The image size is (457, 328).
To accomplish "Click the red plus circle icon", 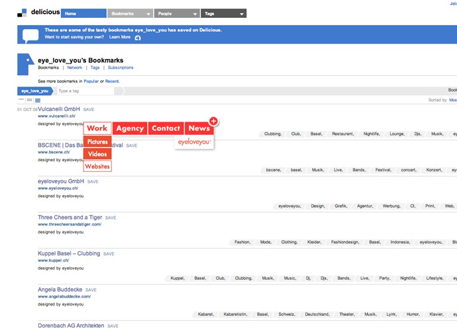I will point(213,121).
